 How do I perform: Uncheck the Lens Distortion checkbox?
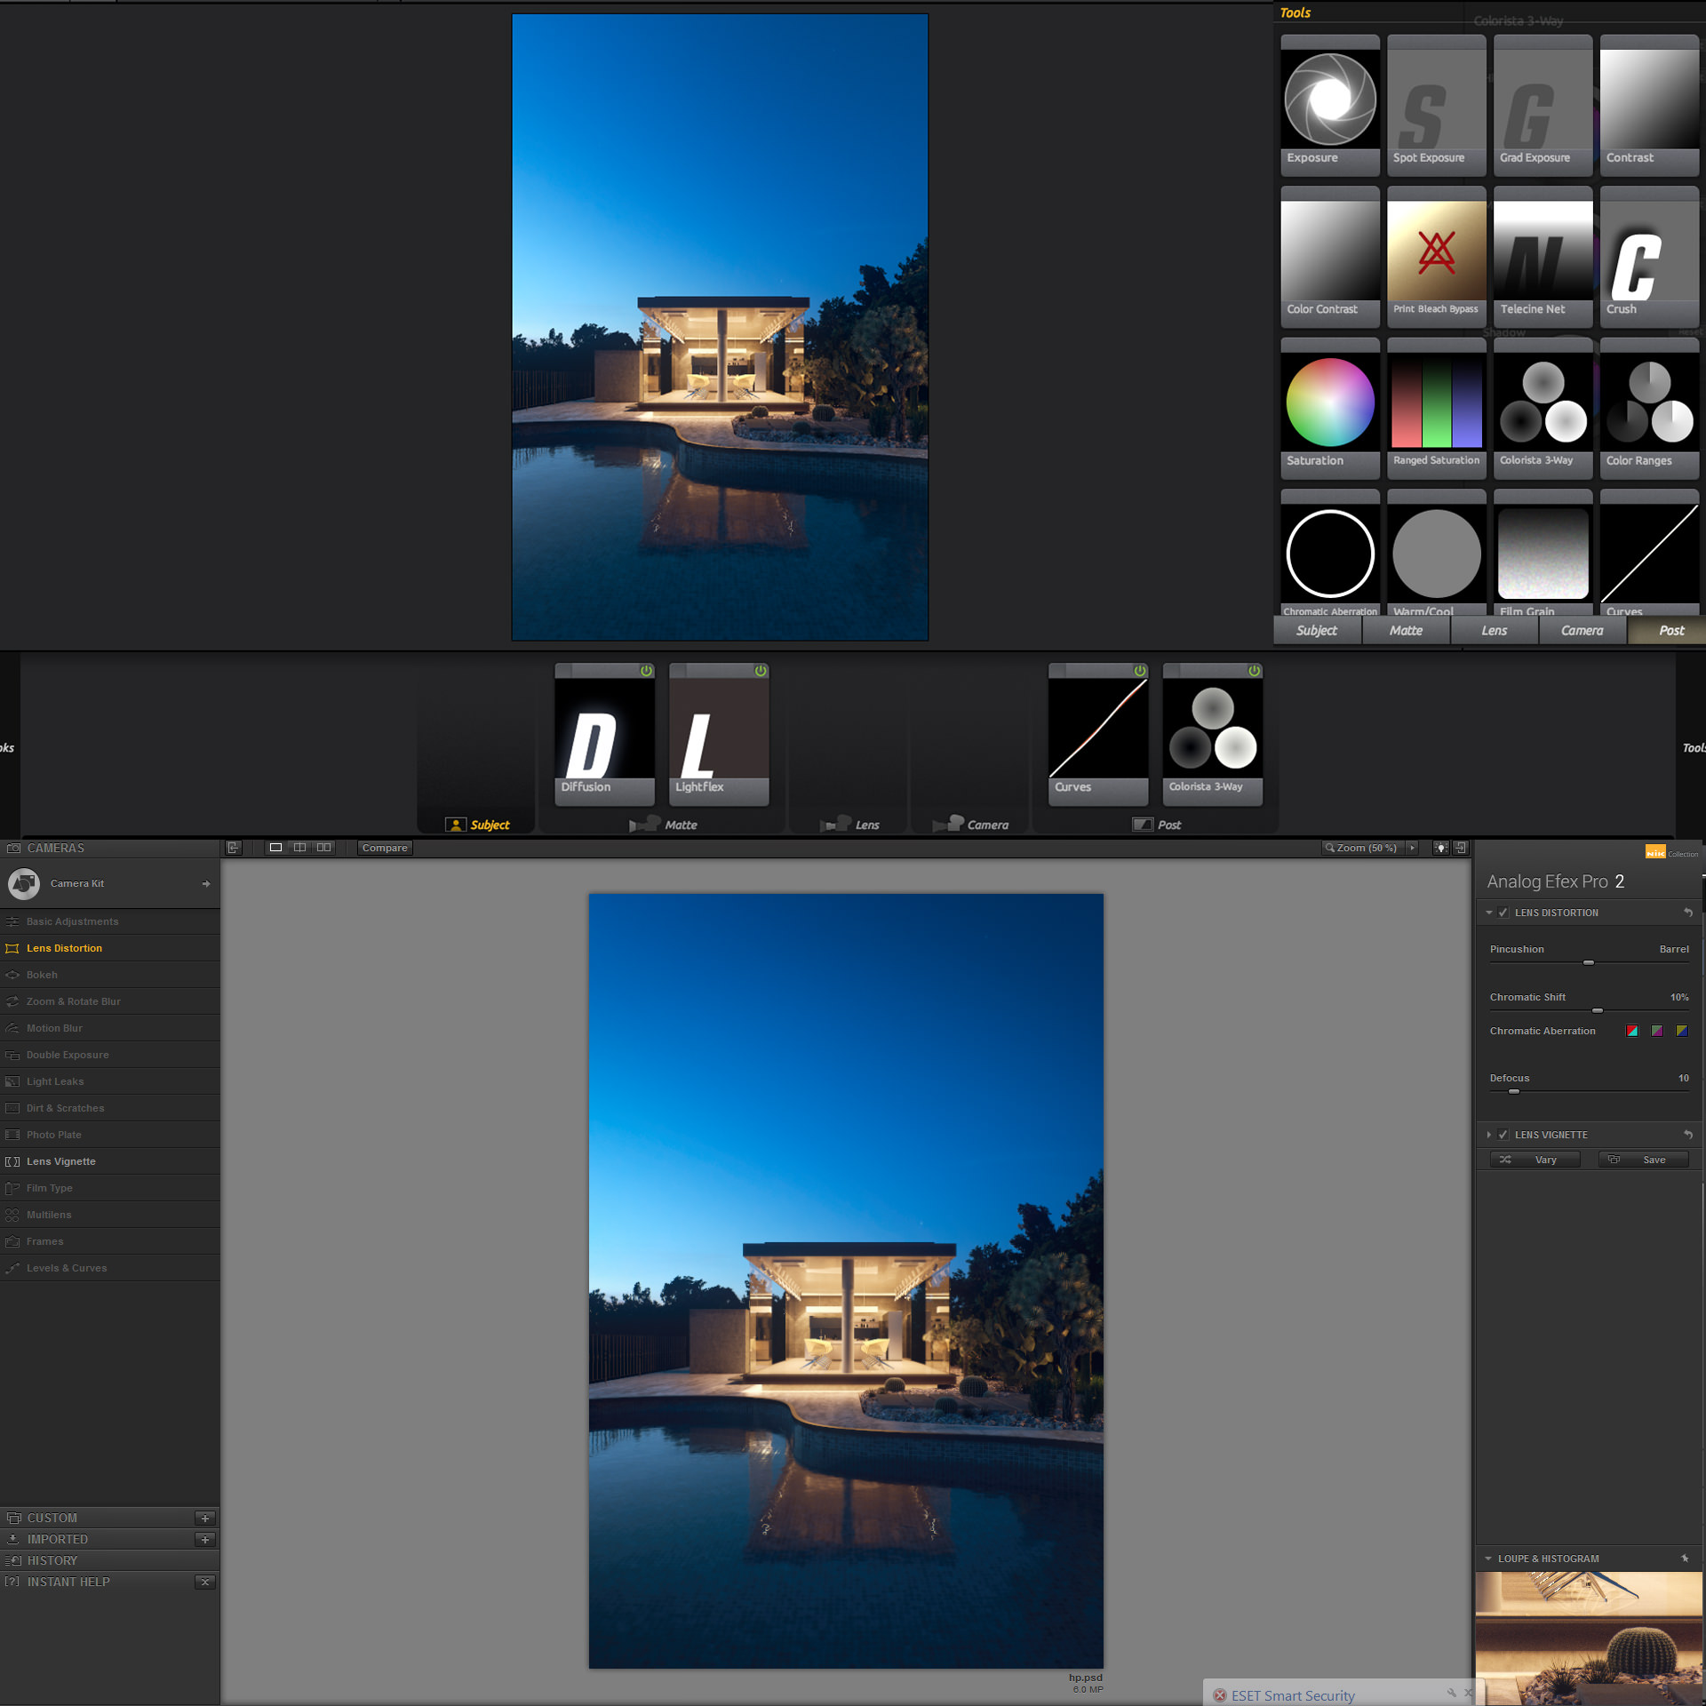tap(1503, 913)
